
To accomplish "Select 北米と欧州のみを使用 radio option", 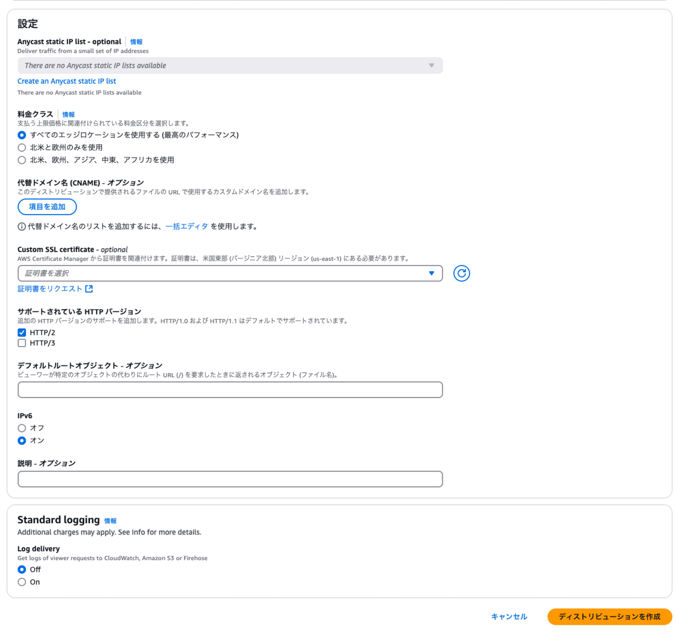I will click(22, 148).
